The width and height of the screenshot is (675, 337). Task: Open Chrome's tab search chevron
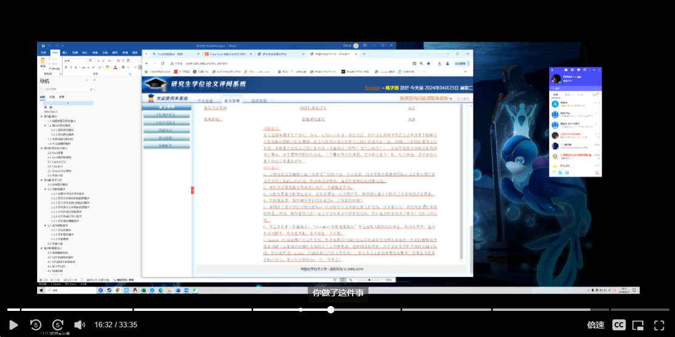click(147, 54)
